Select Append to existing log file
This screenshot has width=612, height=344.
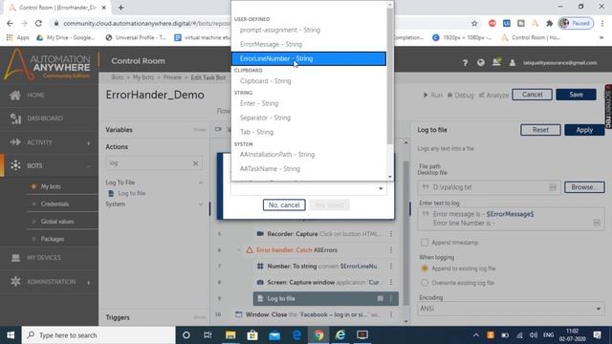pyautogui.click(x=425, y=269)
